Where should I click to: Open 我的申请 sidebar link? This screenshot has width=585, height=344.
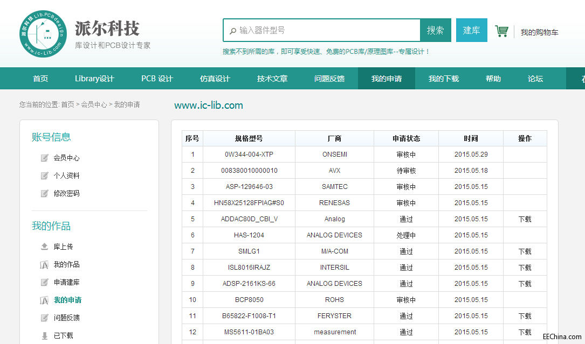[x=67, y=300]
